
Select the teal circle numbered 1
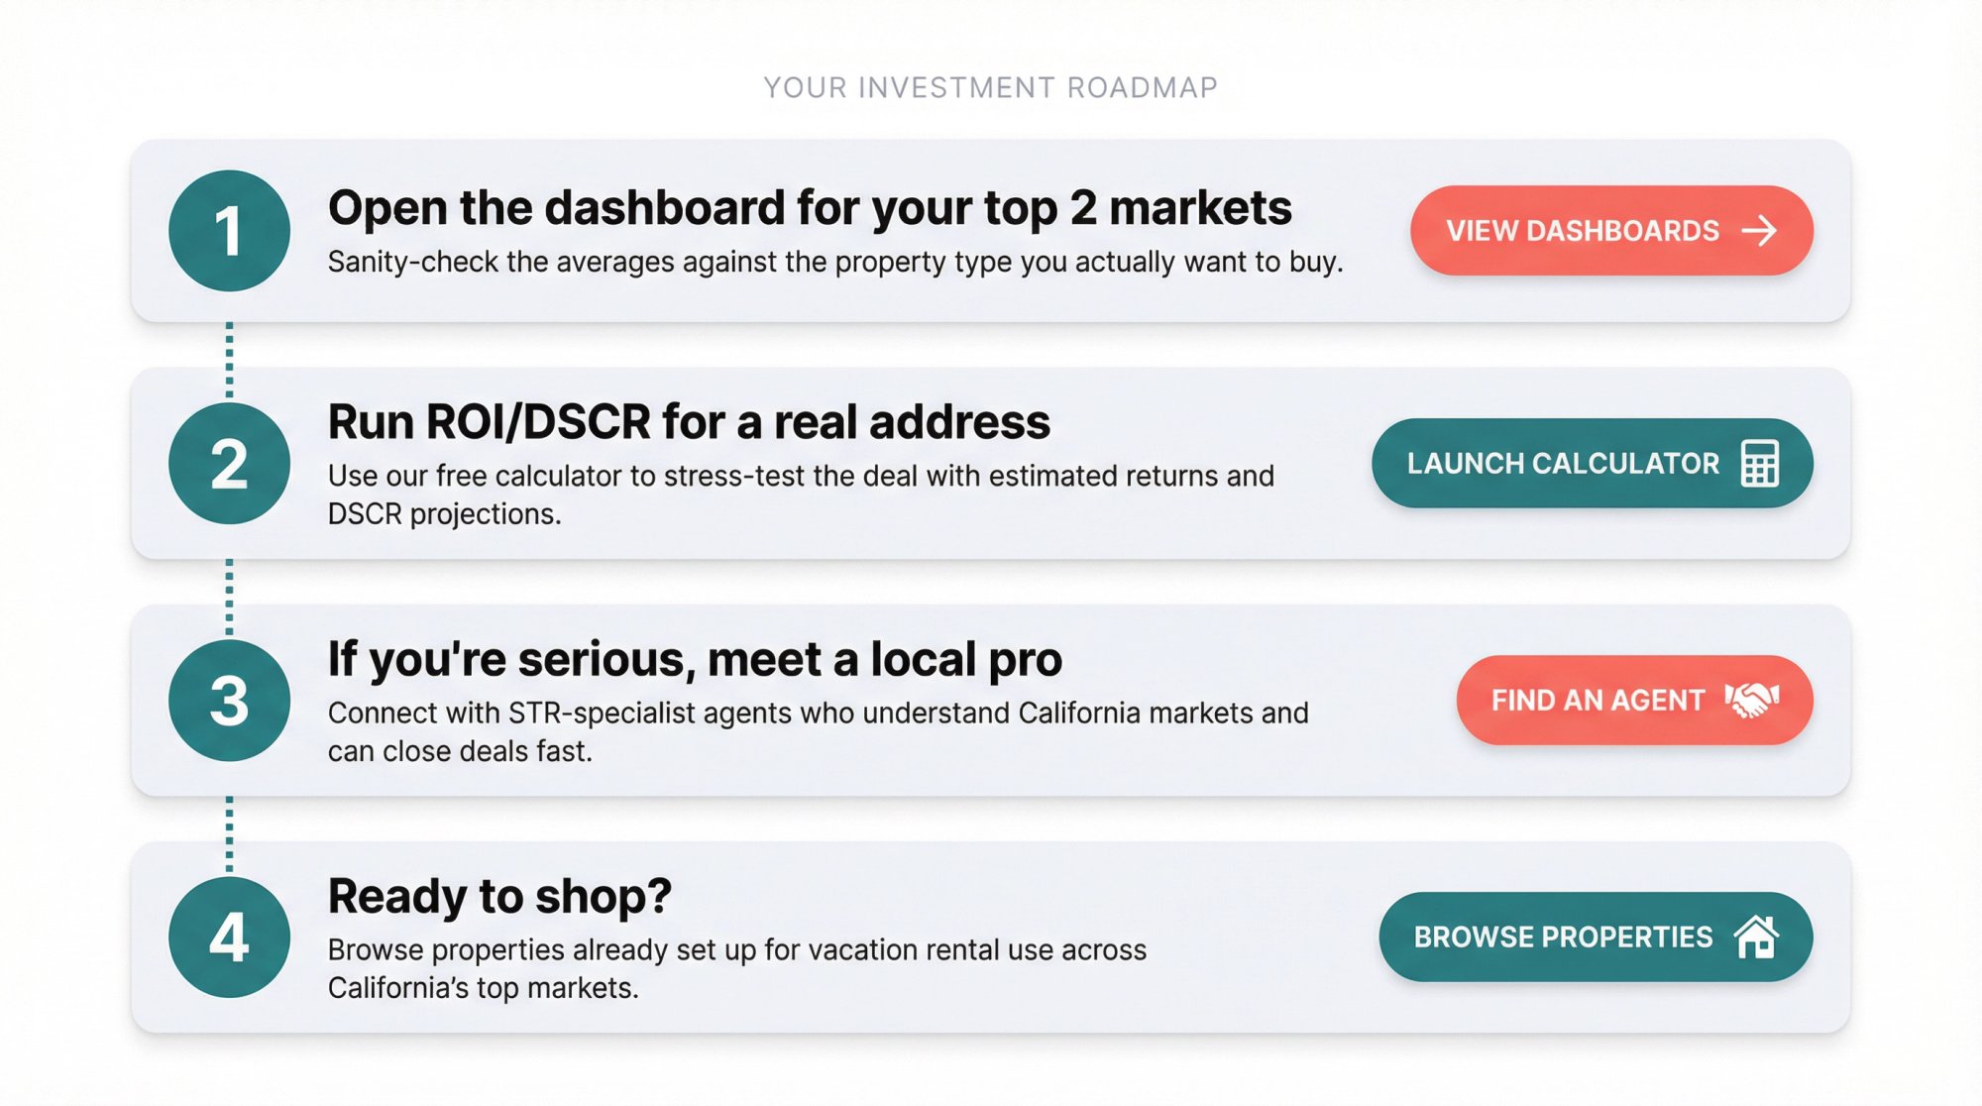(230, 230)
